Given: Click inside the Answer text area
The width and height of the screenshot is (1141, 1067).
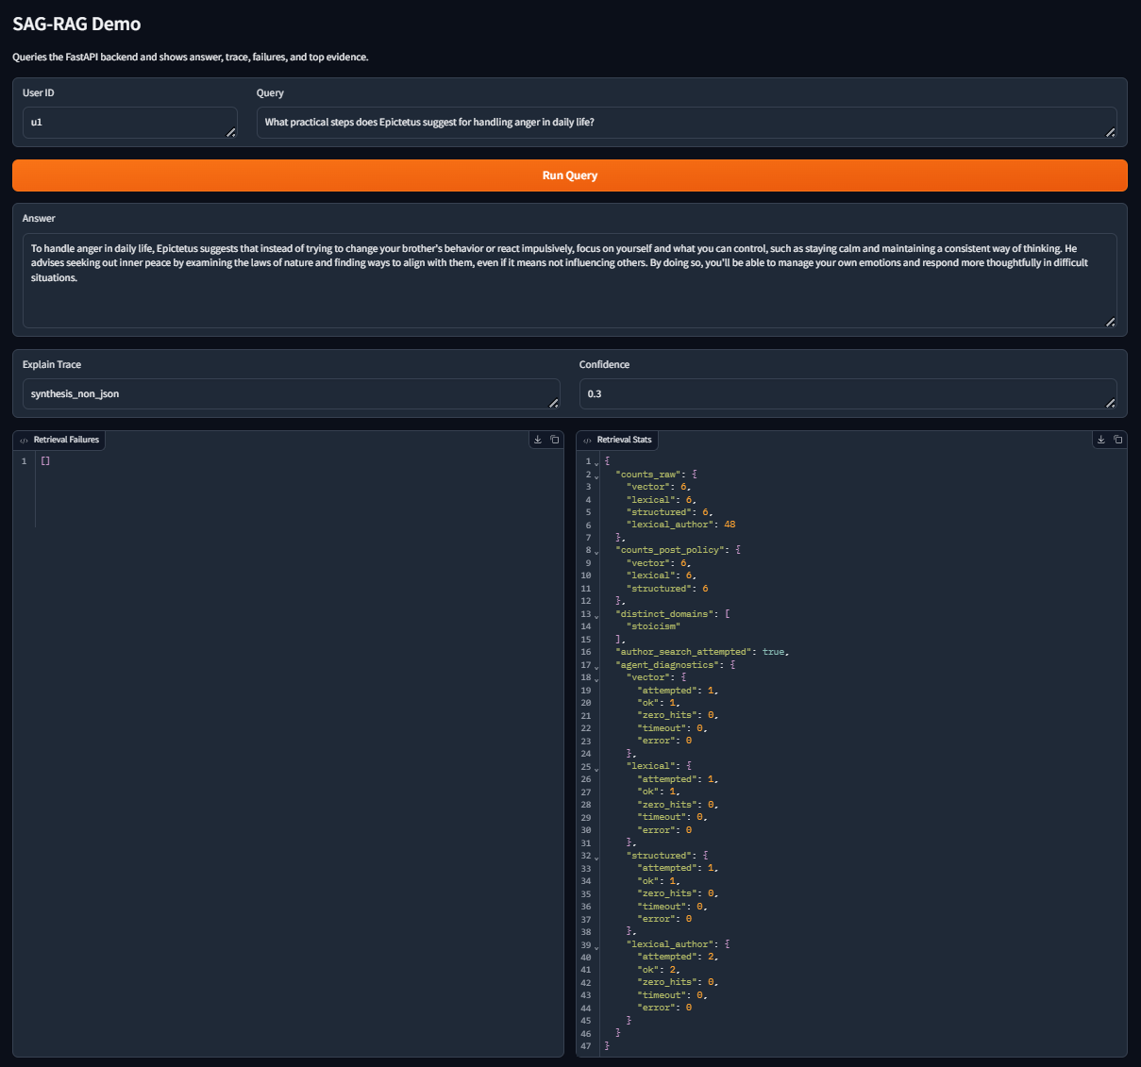Looking at the screenshot, I should (x=570, y=281).
